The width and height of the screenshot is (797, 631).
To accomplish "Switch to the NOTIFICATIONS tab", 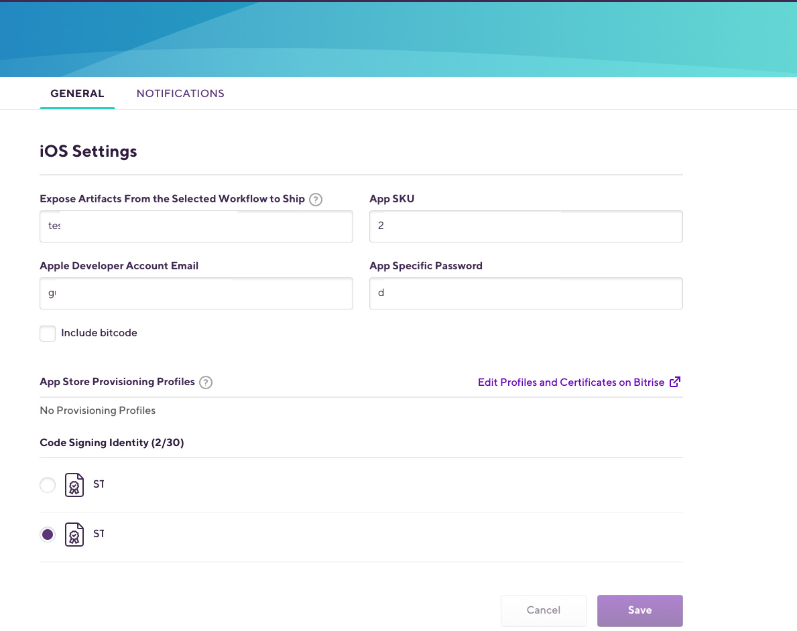I will pos(180,94).
